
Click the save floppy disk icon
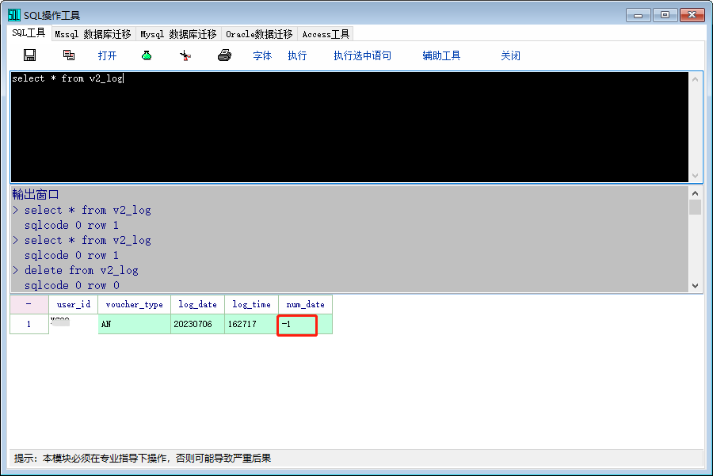click(30, 55)
